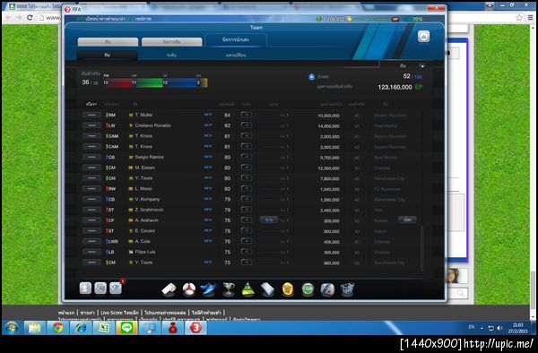Screen dimensions: 538x353
Task: Open the shopping basket icon
Action: [x=347, y=289]
